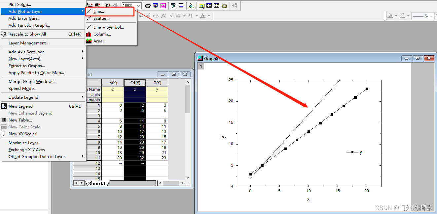Click the Greek alpha-beta symbols icon
Screen dimensions: 437x214
coord(156,16)
